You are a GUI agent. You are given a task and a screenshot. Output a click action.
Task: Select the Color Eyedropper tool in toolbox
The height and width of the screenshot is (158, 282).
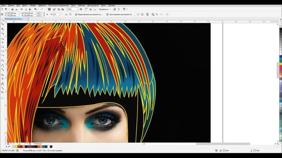pyautogui.click(x=3, y=84)
